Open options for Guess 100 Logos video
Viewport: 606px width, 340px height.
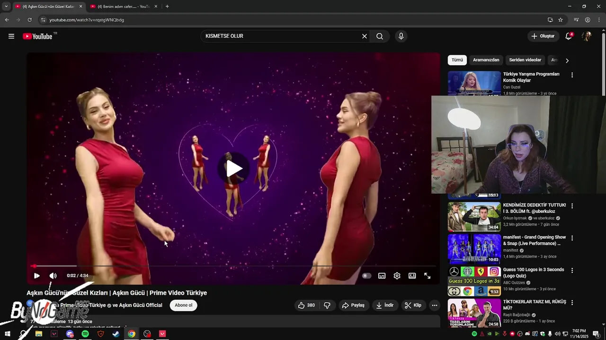click(x=572, y=271)
